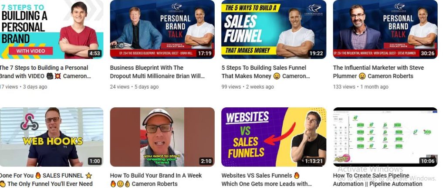The image size is (446, 188).
Task: Open the Steve Plummer Personal Brand Talk thumbnail
Action: pyautogui.click(x=385, y=29)
